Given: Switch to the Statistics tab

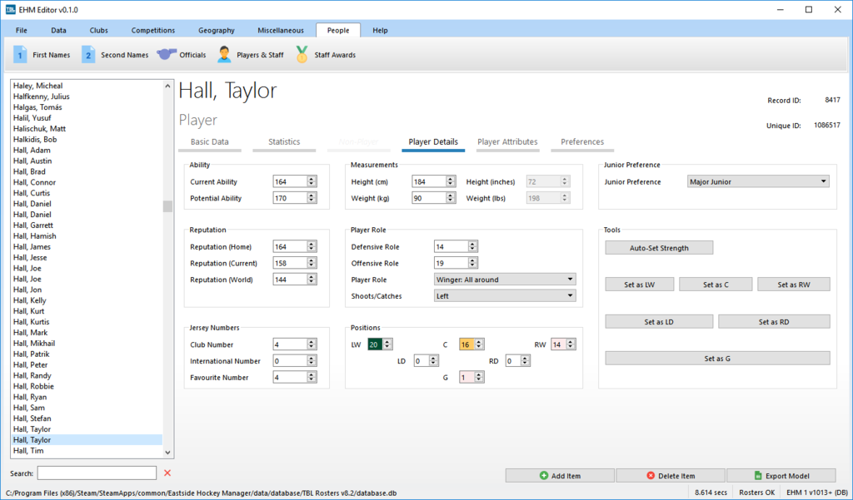Looking at the screenshot, I should coord(284,142).
